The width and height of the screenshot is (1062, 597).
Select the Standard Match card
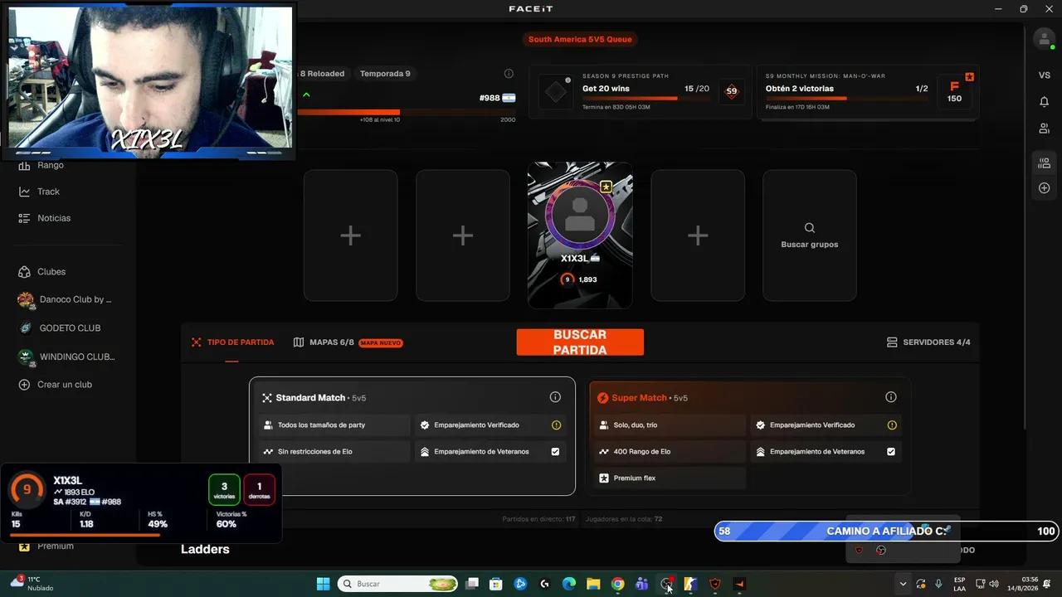tap(412, 436)
